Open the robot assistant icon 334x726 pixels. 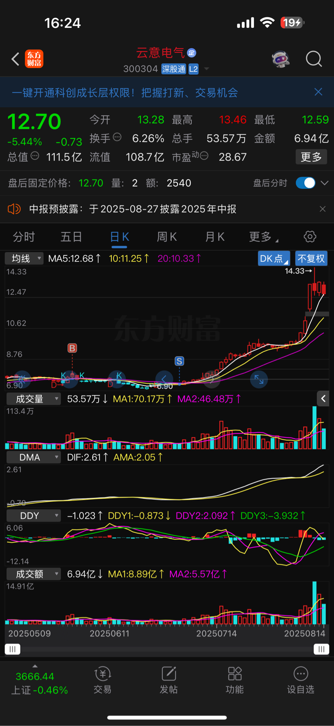click(x=281, y=59)
